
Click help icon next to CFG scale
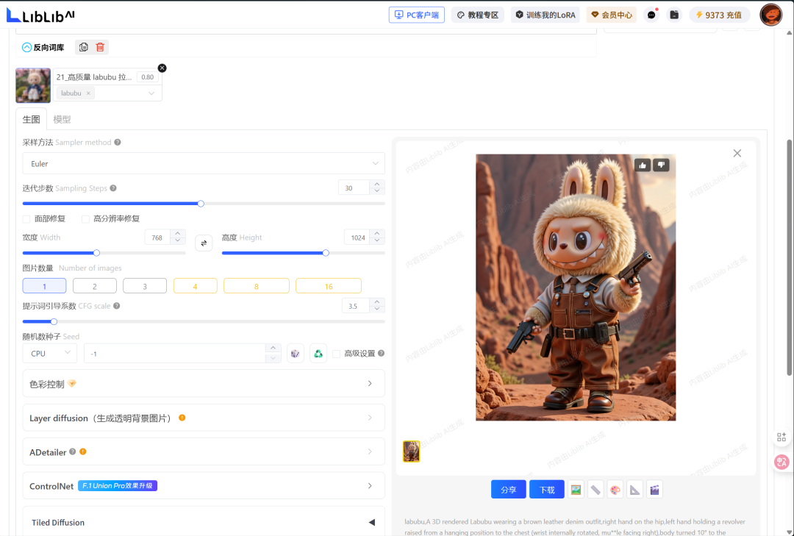tap(116, 306)
